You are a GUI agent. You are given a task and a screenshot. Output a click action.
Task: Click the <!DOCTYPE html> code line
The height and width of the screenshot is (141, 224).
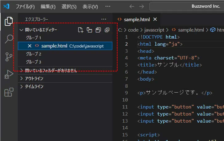[158, 37]
